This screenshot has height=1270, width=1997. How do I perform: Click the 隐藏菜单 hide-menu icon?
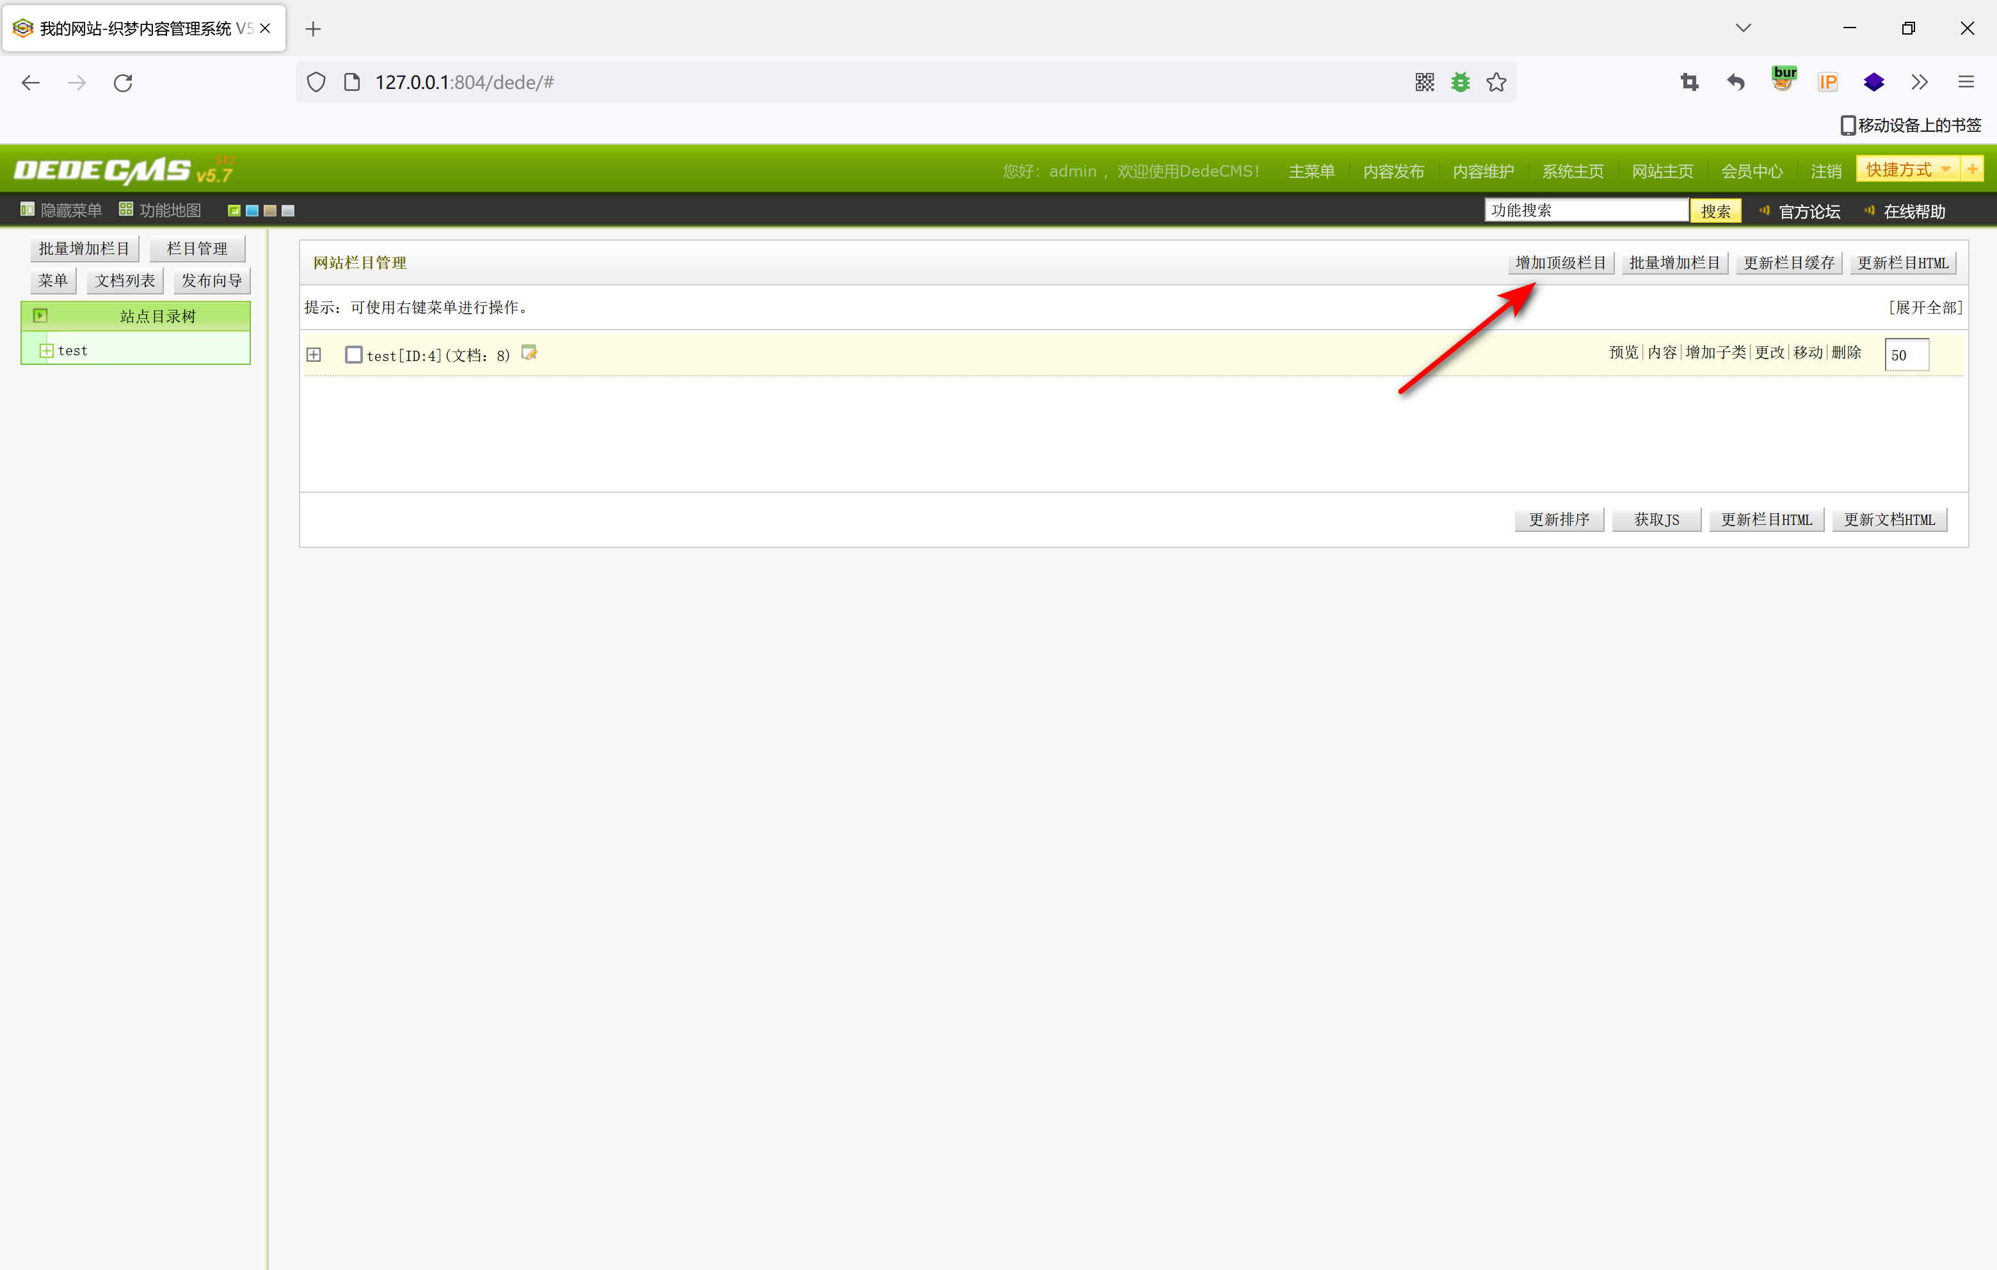[28, 210]
